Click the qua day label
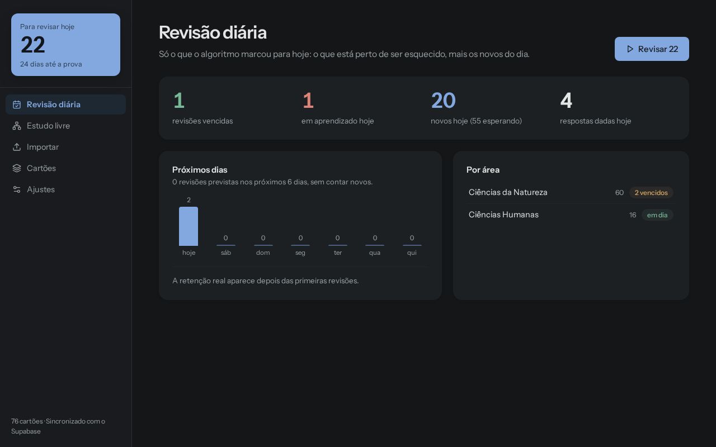Viewport: 716px width, 447px height. (375, 253)
